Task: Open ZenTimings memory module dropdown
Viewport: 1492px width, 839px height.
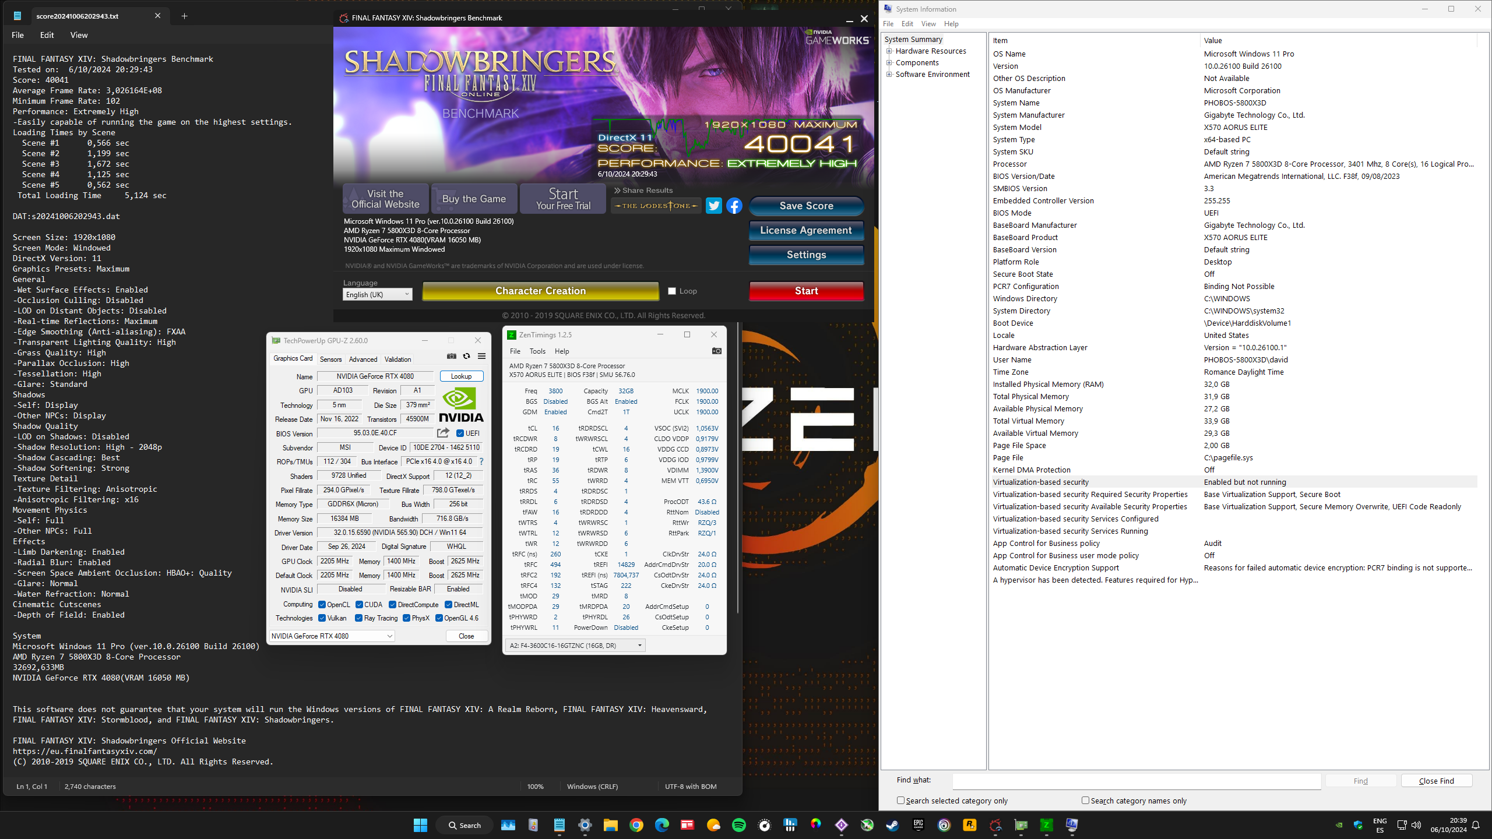Action: point(575,645)
